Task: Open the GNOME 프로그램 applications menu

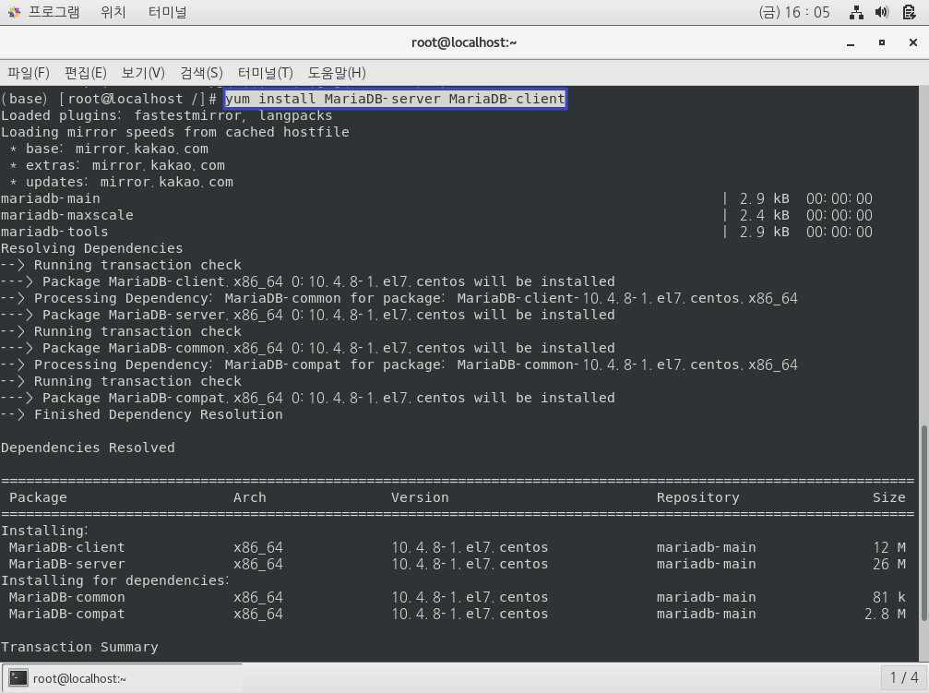Action: (x=54, y=12)
